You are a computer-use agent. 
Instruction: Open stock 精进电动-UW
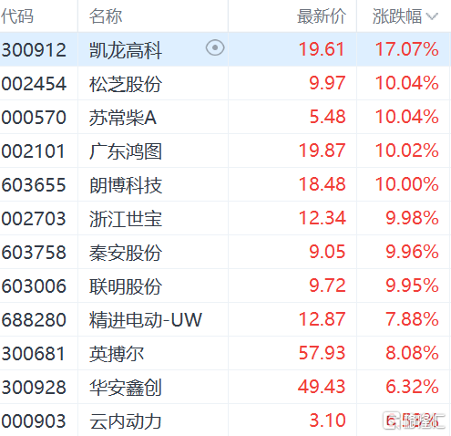coord(146,320)
